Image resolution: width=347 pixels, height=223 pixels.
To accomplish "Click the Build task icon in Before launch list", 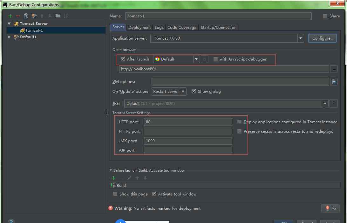I will 113,185.
